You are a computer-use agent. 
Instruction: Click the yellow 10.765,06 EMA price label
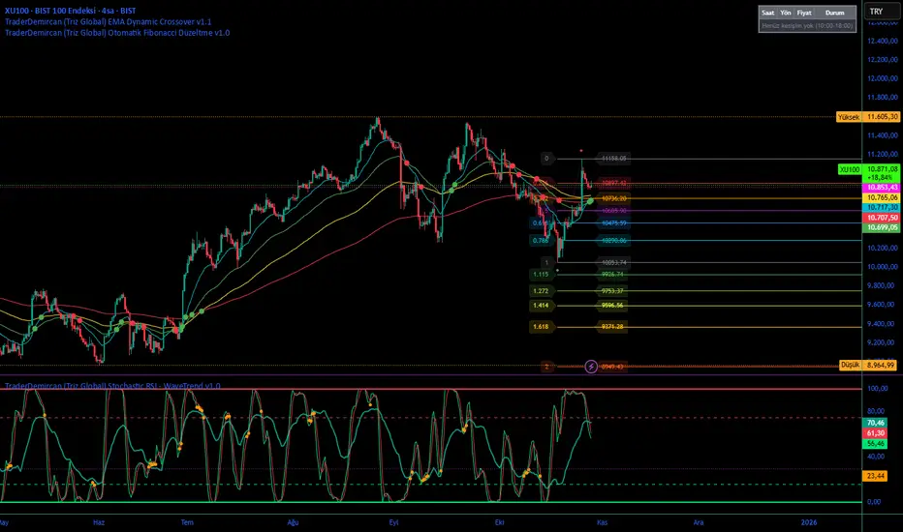click(882, 197)
